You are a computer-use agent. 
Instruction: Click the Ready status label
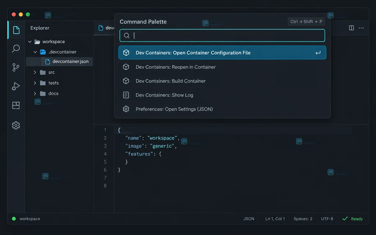357,219
